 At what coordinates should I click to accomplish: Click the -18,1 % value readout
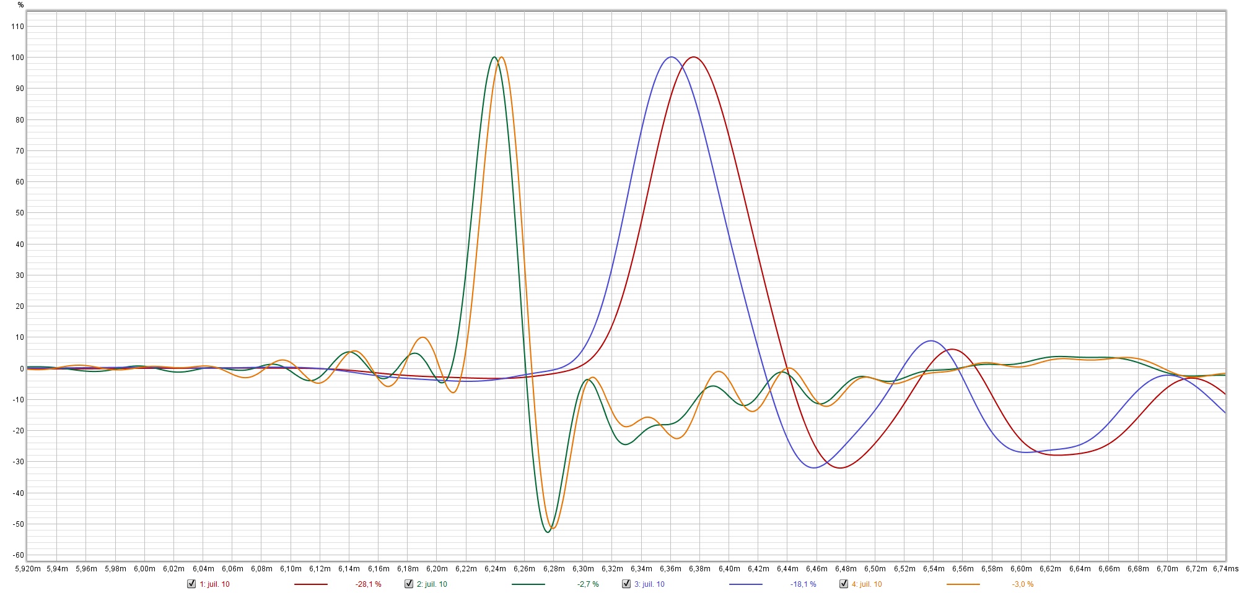point(803,584)
